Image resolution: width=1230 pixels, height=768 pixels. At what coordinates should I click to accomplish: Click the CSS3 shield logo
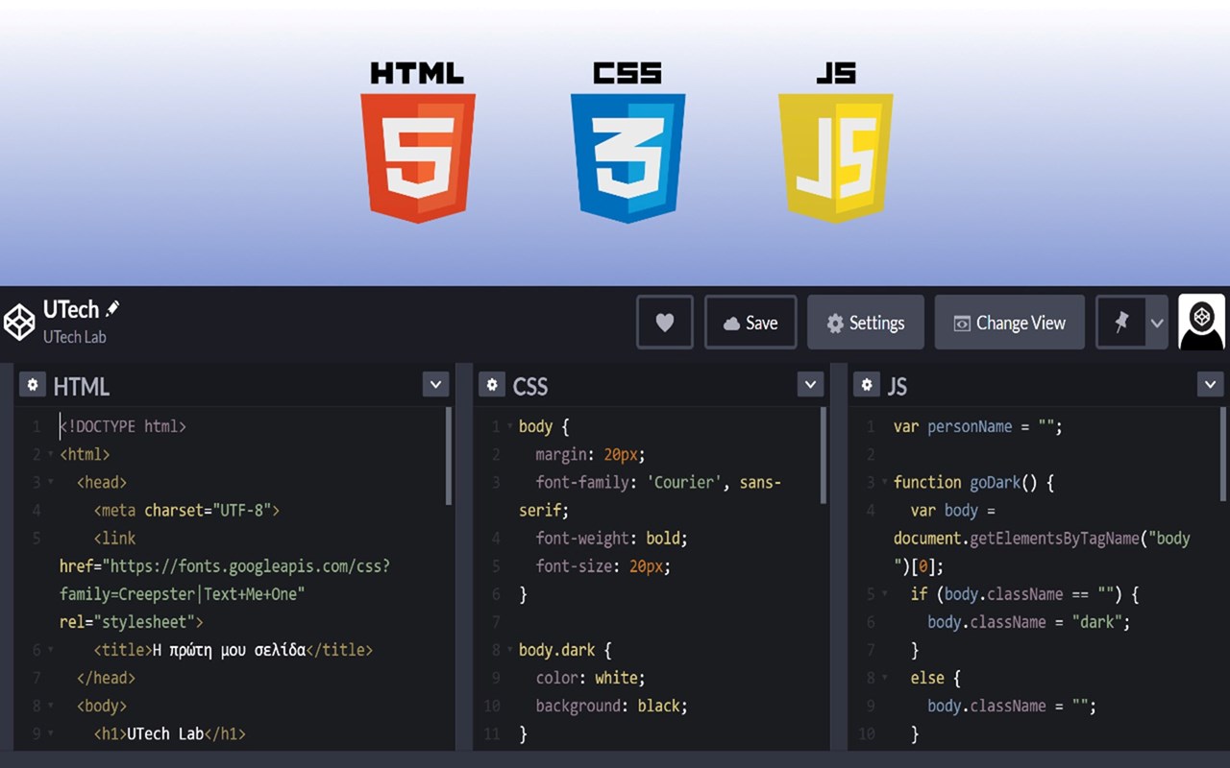point(627,157)
